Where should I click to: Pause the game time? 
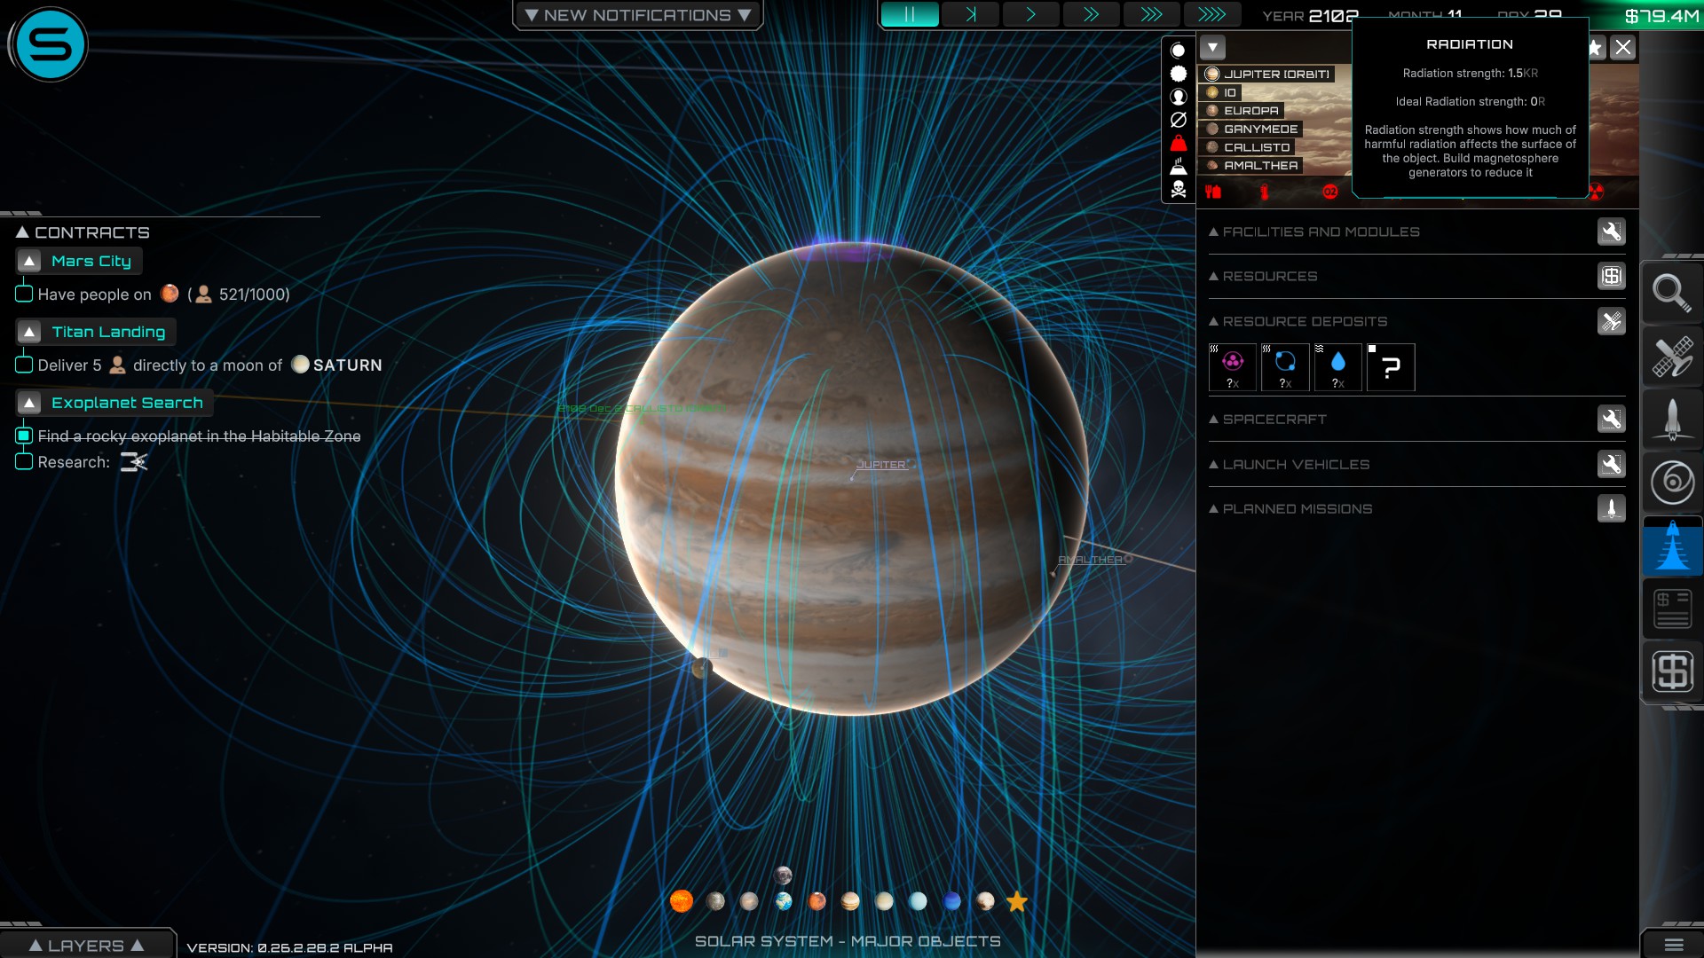pyautogui.click(x=909, y=15)
